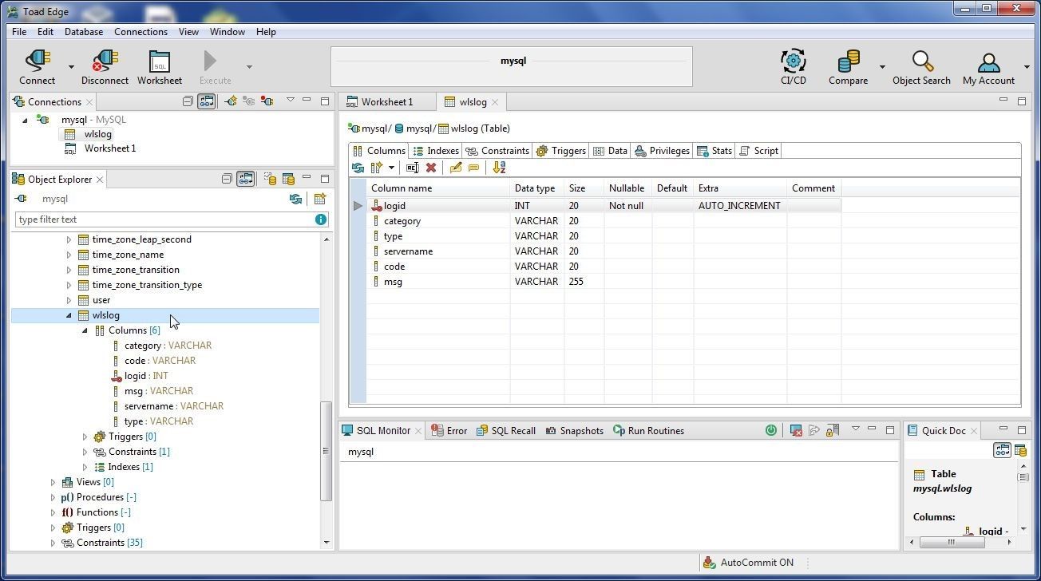Click the Connect toolbar icon
Viewport: 1041px width, 581px height.
(37, 67)
